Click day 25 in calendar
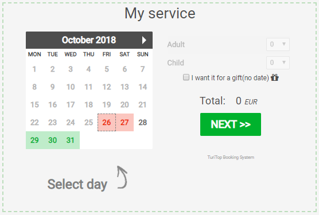Screen dimensions: 319x215 point(88,122)
